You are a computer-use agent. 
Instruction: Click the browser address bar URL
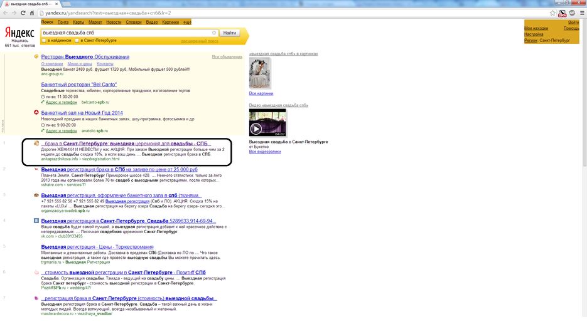click(x=108, y=13)
